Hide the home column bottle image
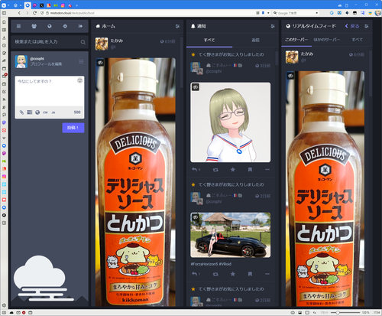 (x=100, y=63)
